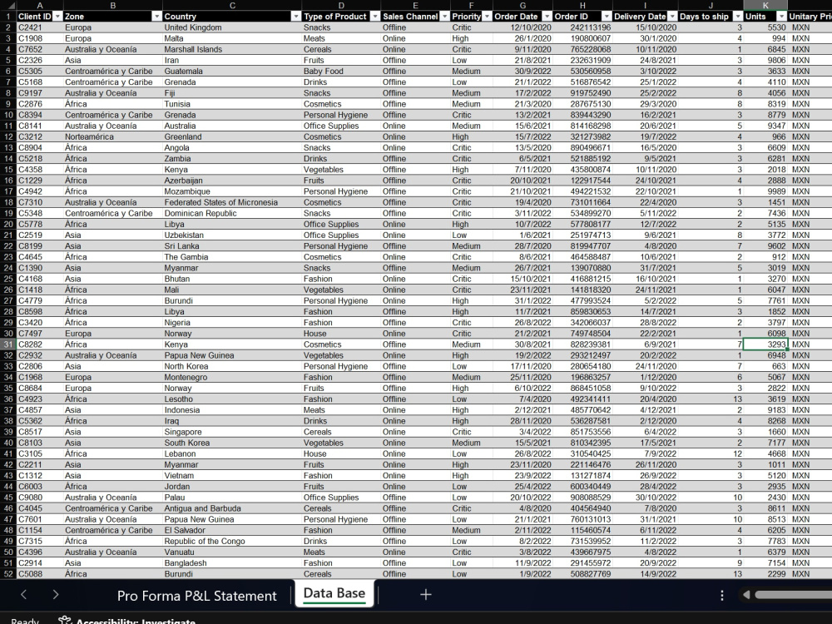832x624 pixels.
Task: Click The Gambia country cell
Action: pyautogui.click(x=232, y=257)
